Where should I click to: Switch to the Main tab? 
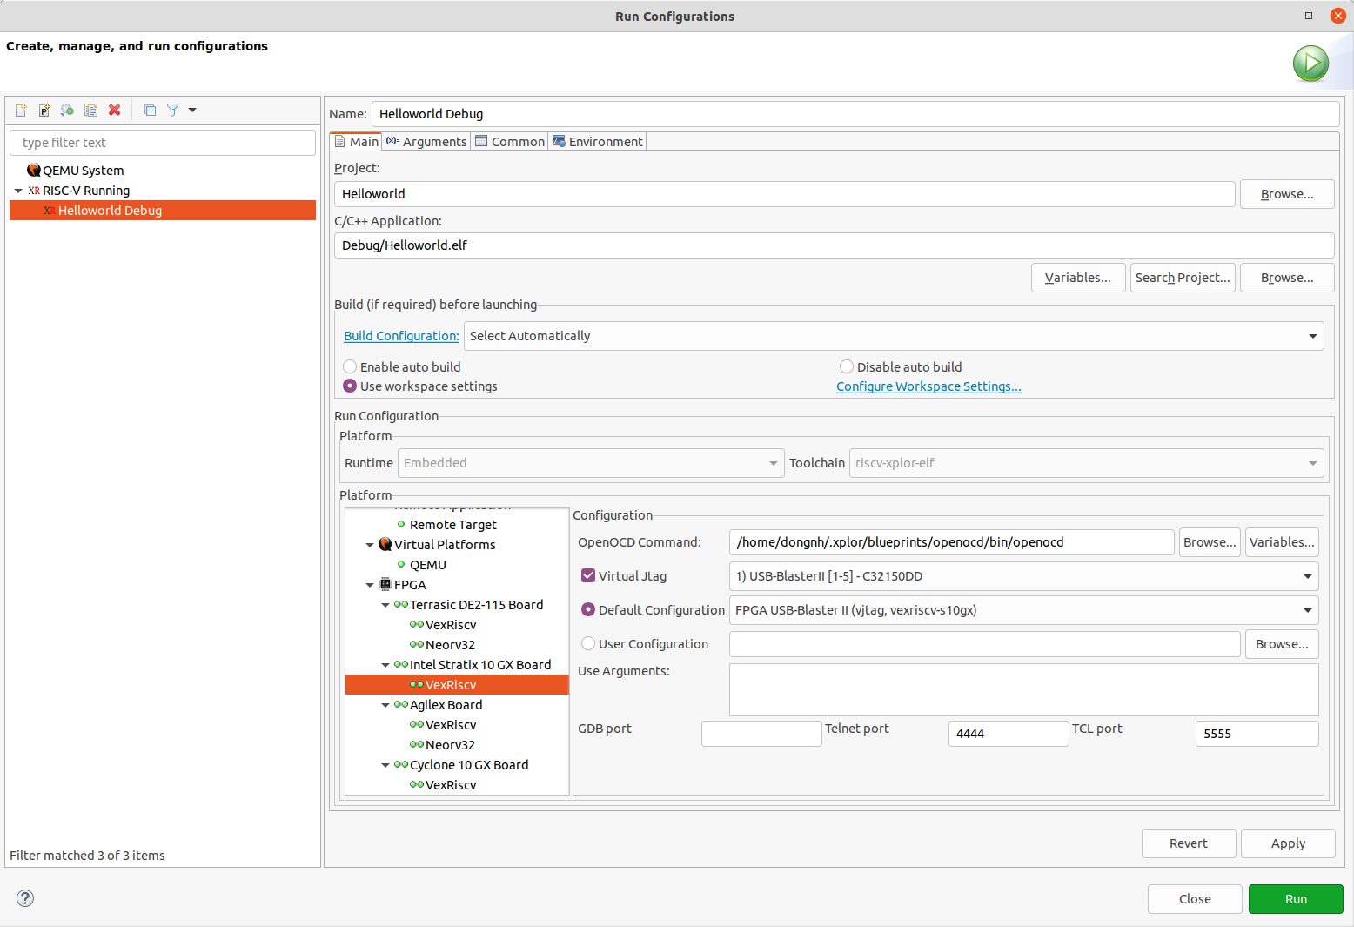pos(357,141)
